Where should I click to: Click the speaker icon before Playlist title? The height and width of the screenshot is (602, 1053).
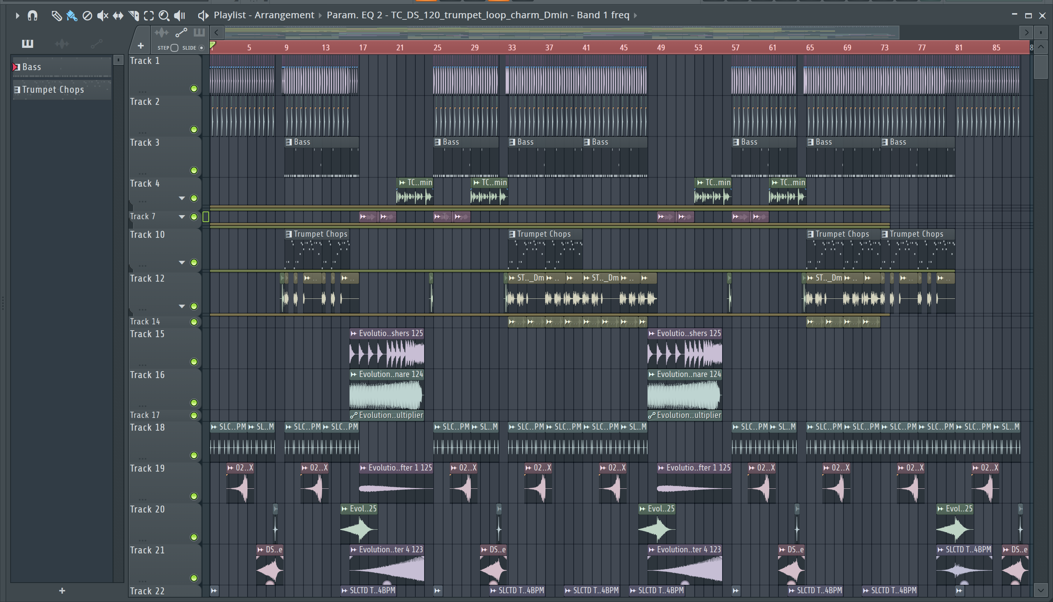[x=203, y=16]
